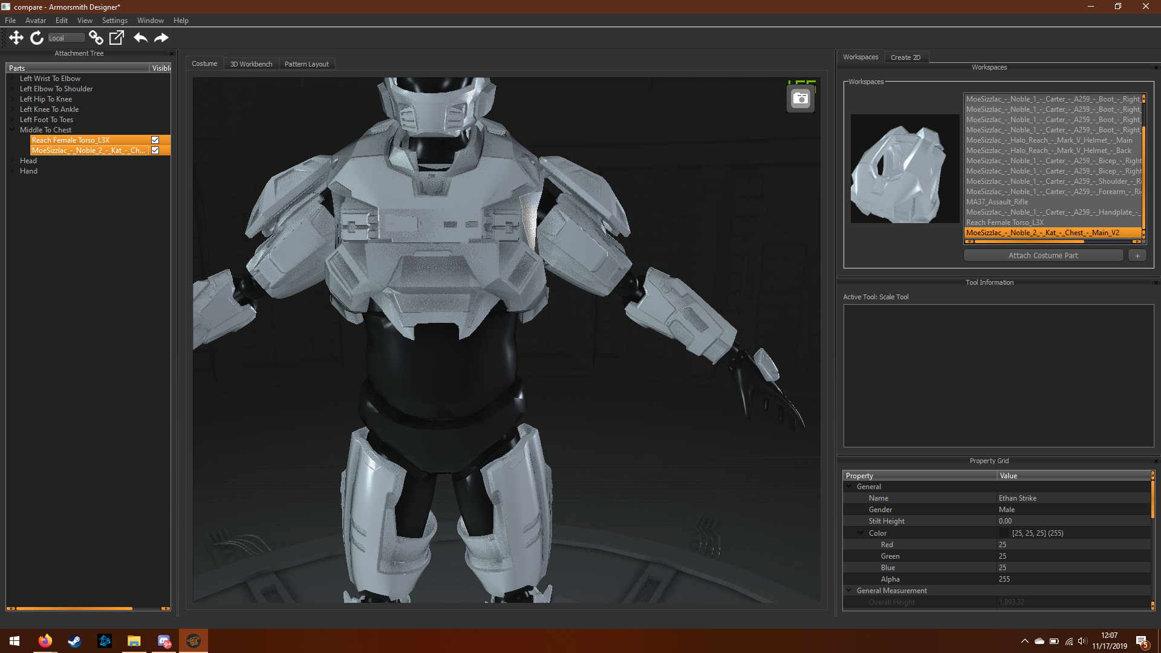Collapse the Color property group

coord(861,533)
